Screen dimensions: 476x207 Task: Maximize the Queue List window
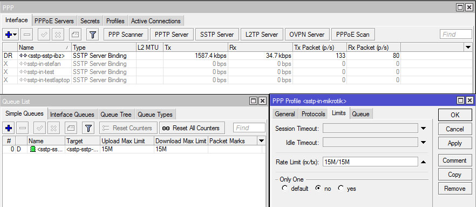(x=254, y=101)
